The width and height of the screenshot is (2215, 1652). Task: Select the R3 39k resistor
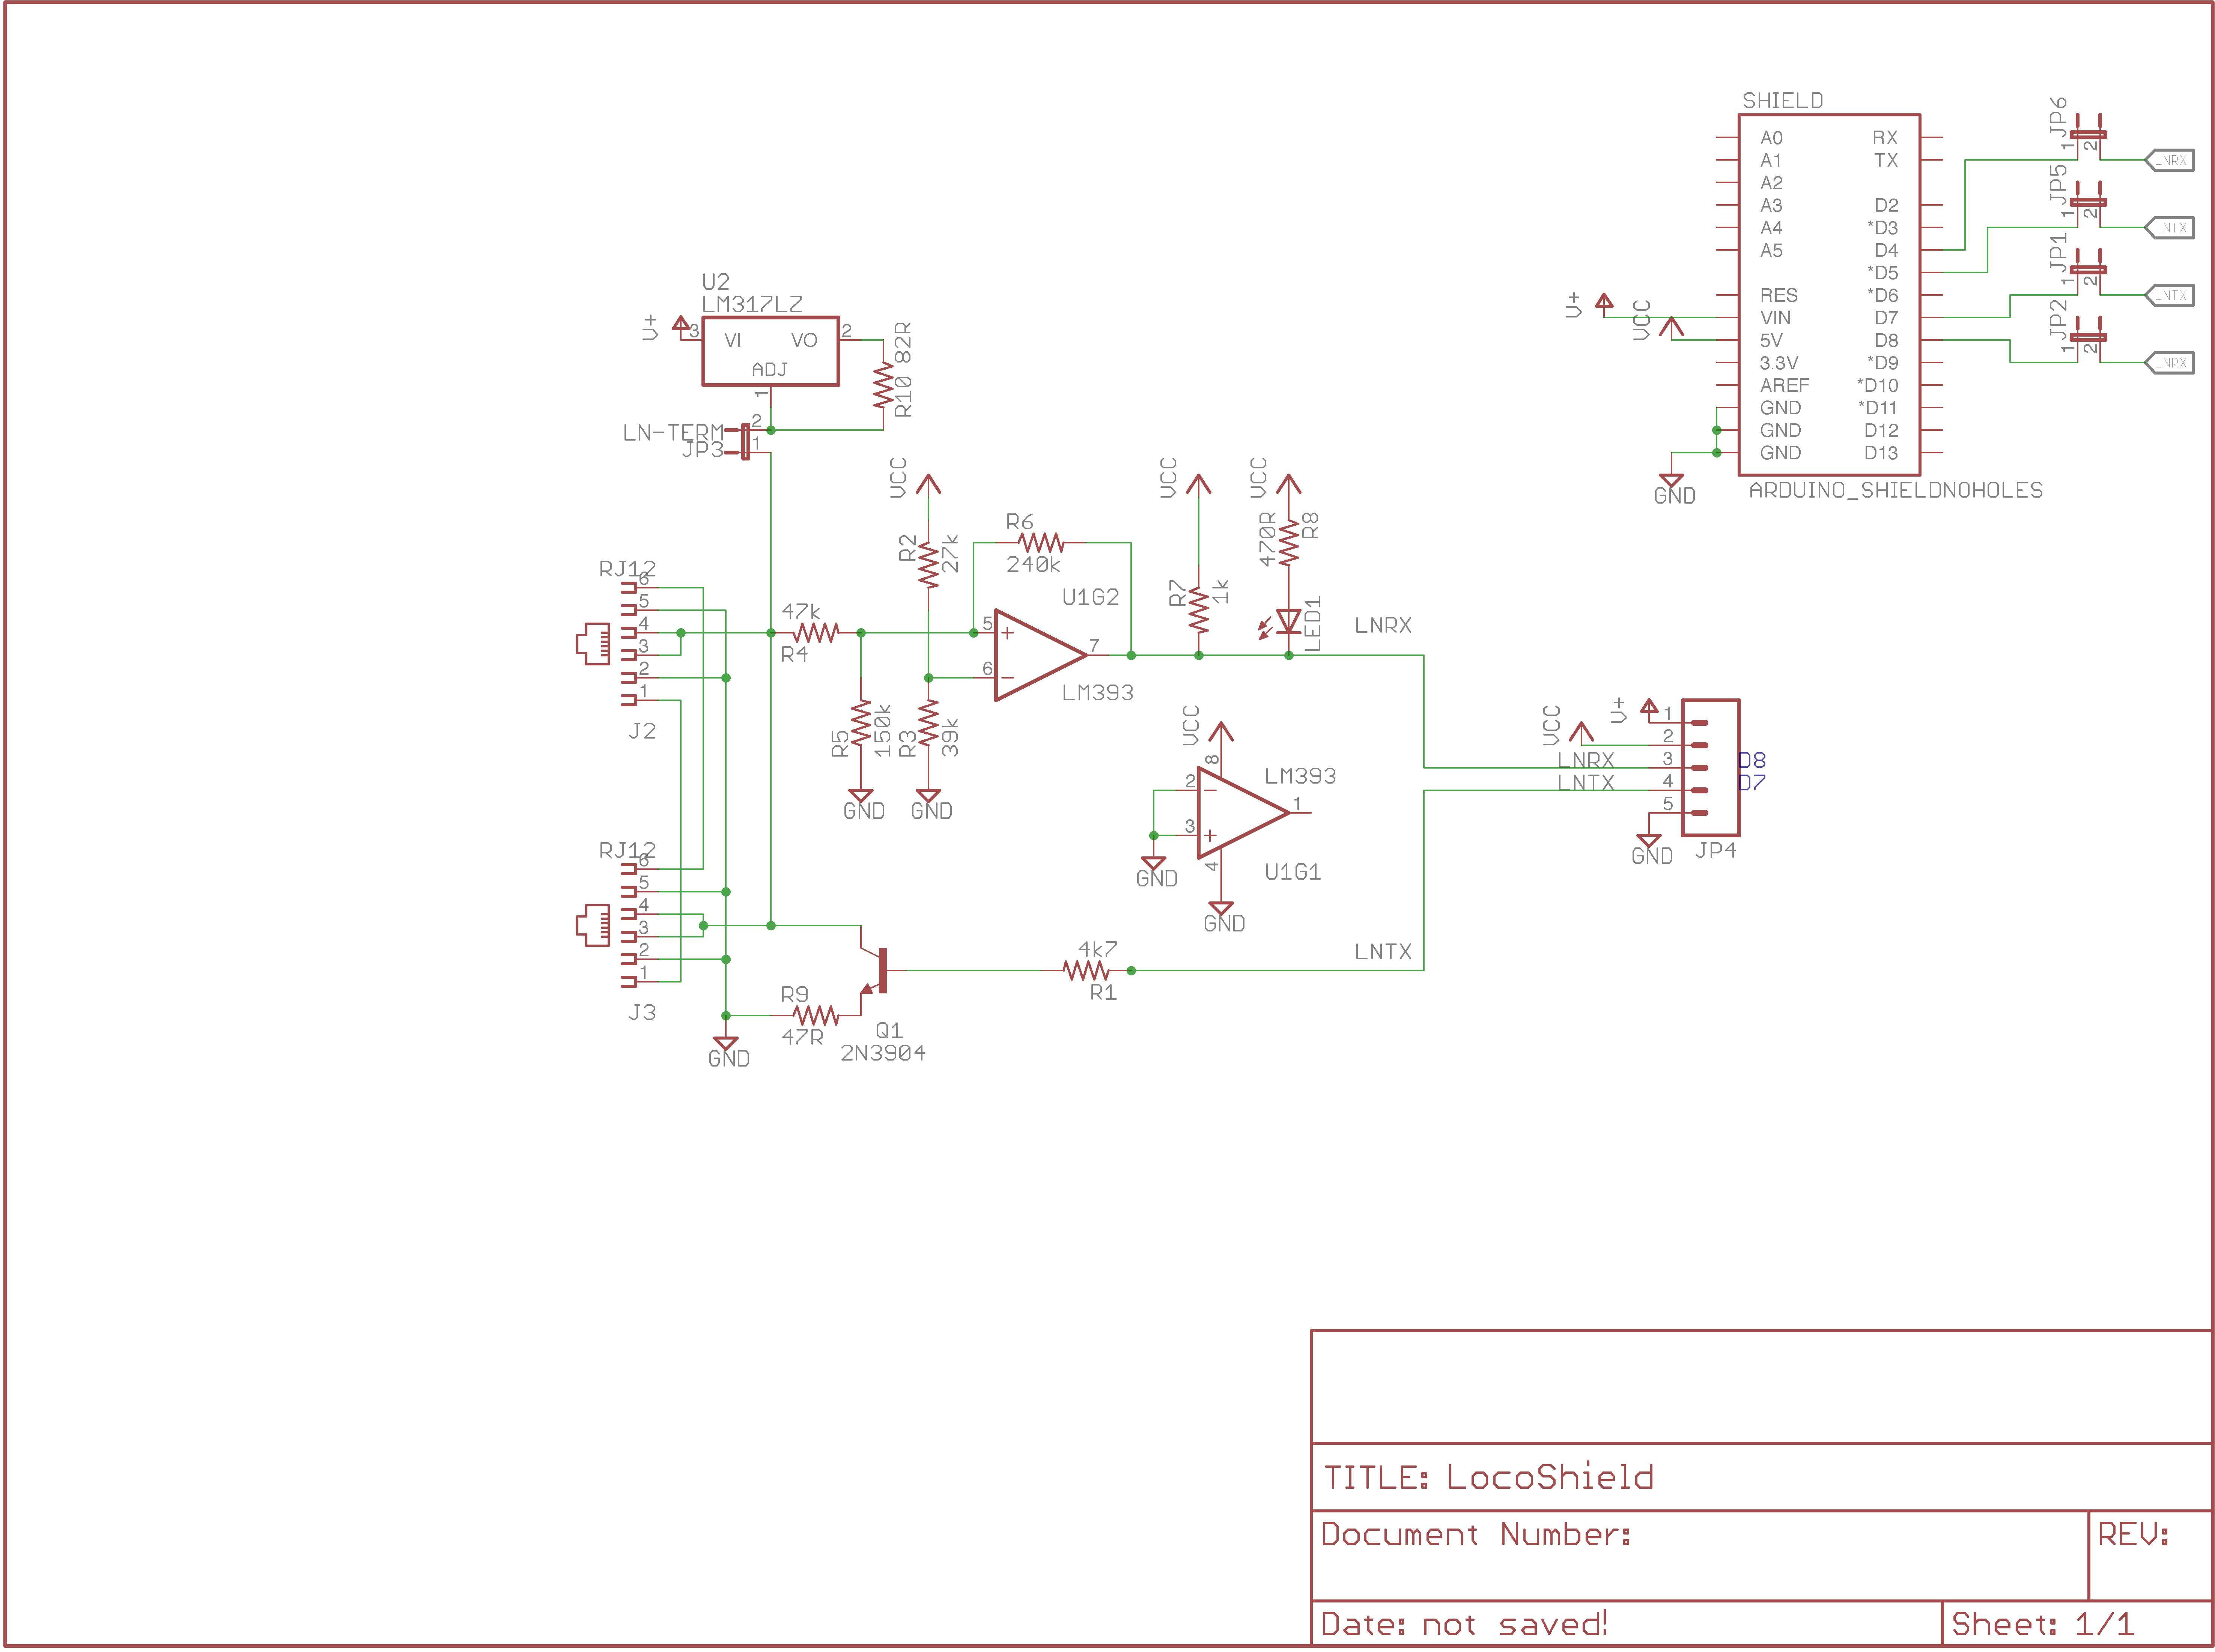[x=929, y=723]
